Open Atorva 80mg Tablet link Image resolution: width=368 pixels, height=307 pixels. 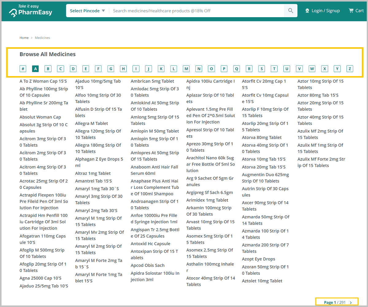pyautogui.click(x=262, y=137)
